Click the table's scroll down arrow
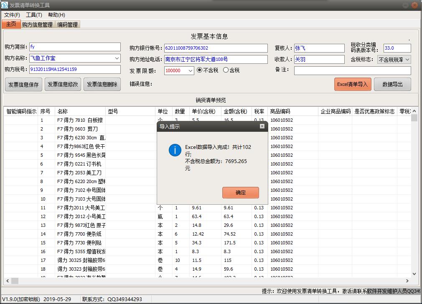The width and height of the screenshot is (422, 304). tap(414, 274)
